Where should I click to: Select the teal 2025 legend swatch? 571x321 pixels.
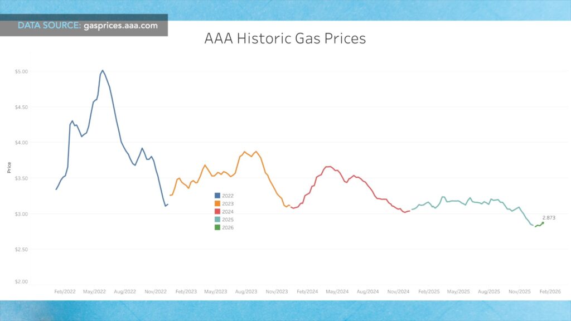[x=217, y=219]
